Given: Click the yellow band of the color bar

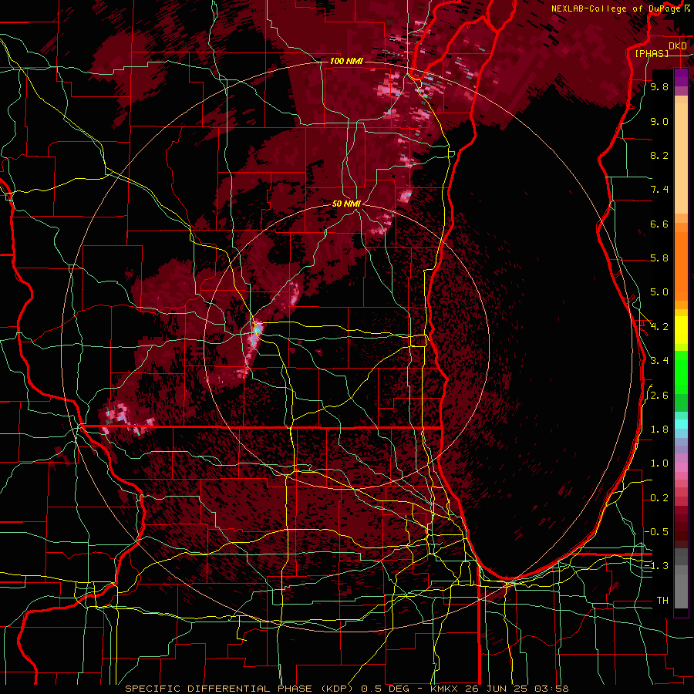Looking at the screenshot, I should pyautogui.click(x=681, y=330).
